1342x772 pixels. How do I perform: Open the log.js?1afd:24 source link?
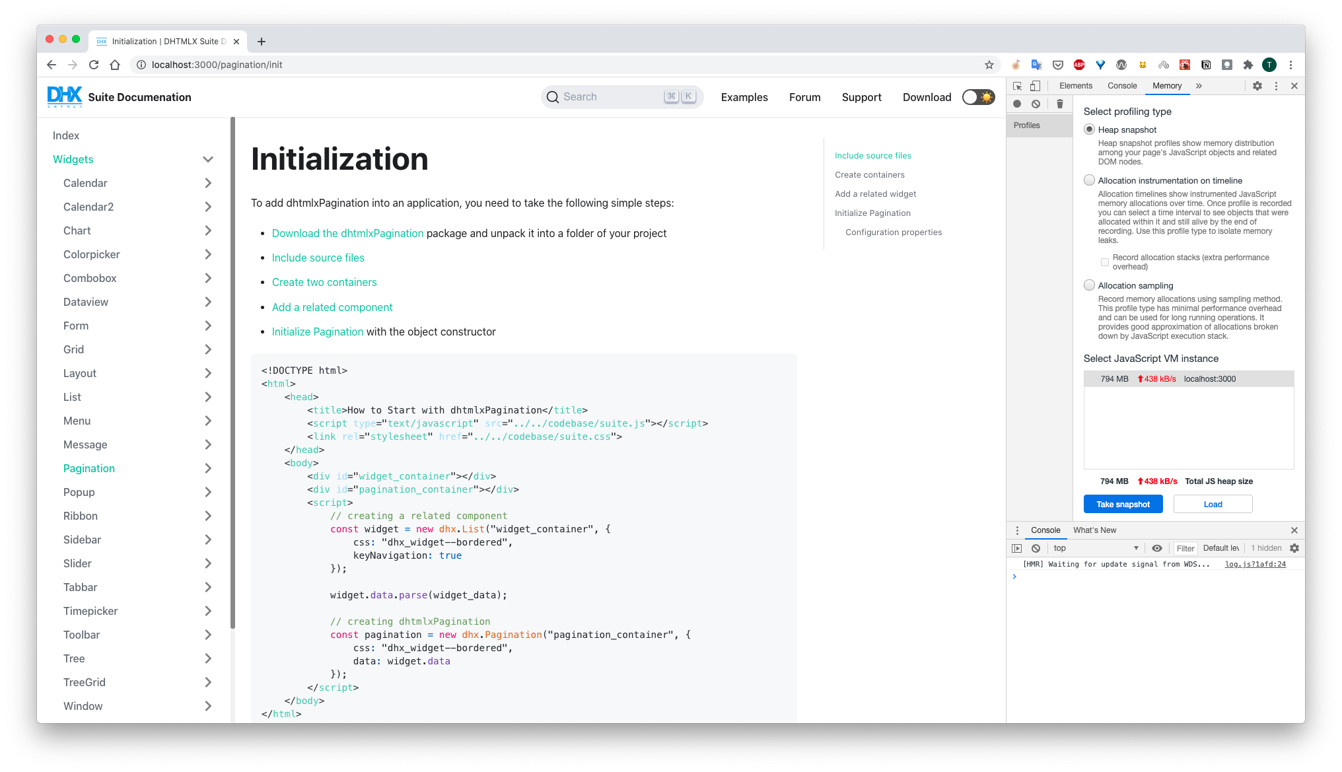(1255, 564)
